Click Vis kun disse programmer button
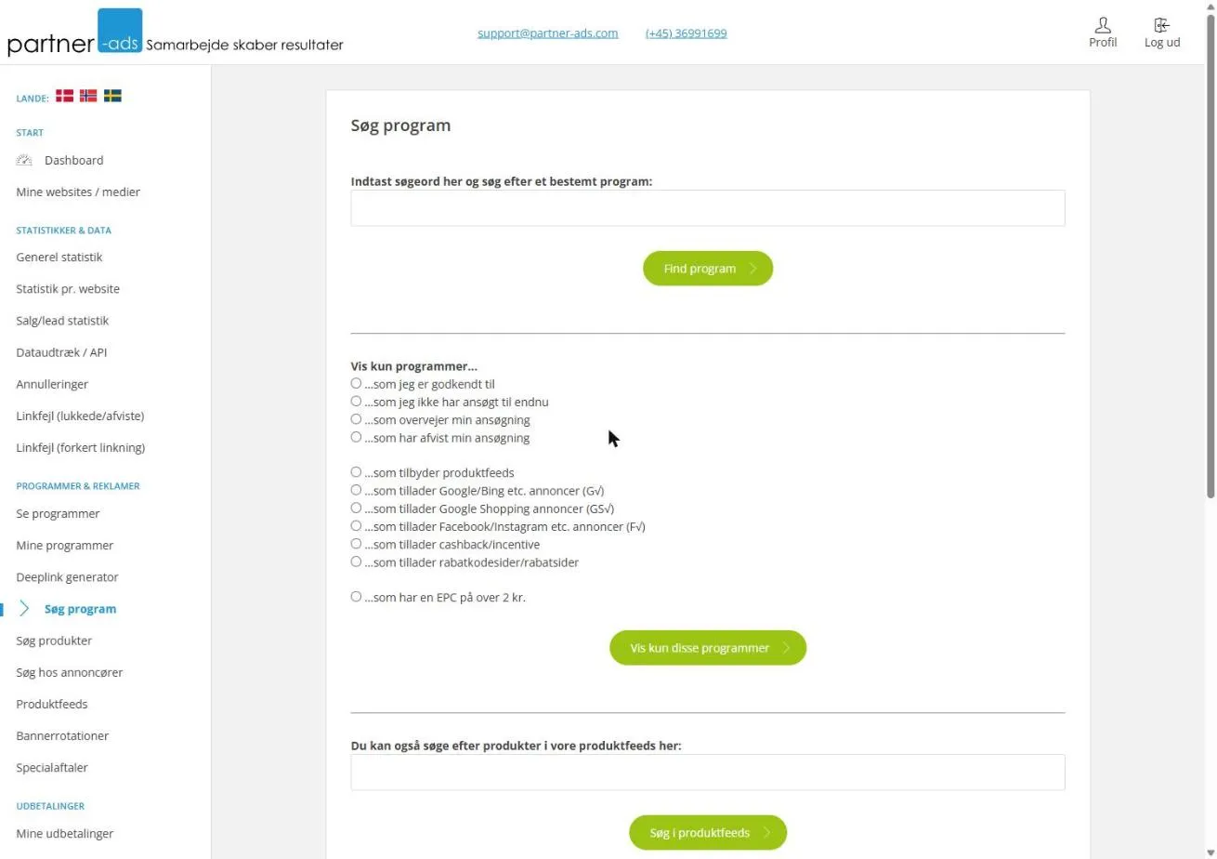 tap(708, 648)
